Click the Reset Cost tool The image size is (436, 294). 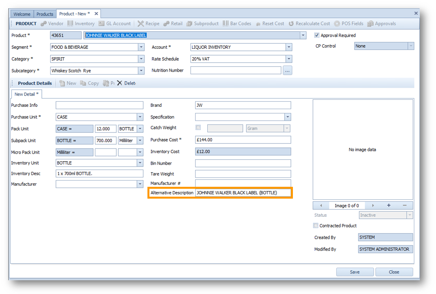[270, 24]
